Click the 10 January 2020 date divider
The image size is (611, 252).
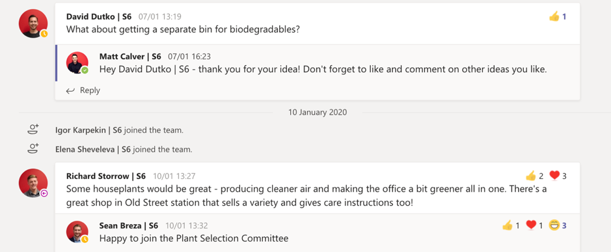pyautogui.click(x=318, y=113)
